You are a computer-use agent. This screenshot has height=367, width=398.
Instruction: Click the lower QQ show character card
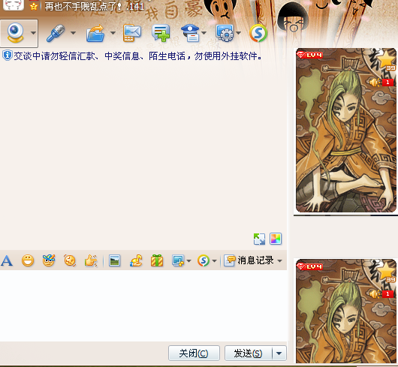tap(346, 311)
